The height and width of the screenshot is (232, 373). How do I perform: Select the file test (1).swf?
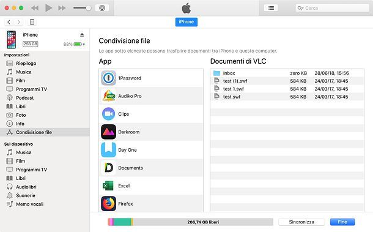(x=287, y=81)
